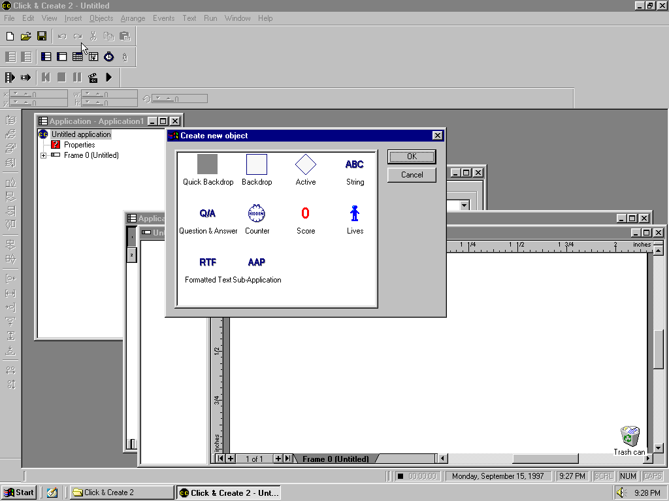669x501 pixels.
Task: Click the Undo toolbar icon
Action: [62, 37]
